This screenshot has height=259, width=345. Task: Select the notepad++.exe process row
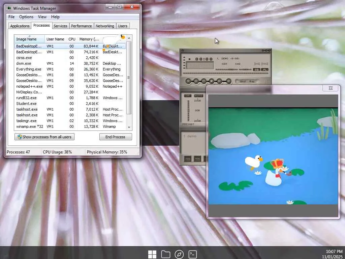click(x=70, y=86)
